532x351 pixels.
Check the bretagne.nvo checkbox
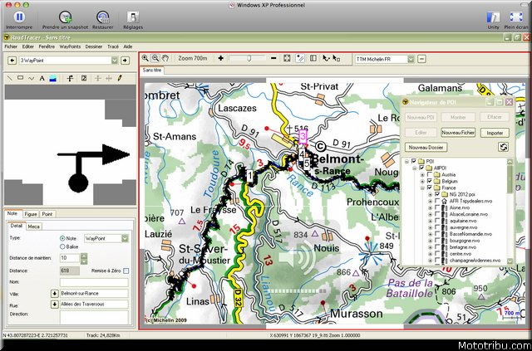[437, 247]
